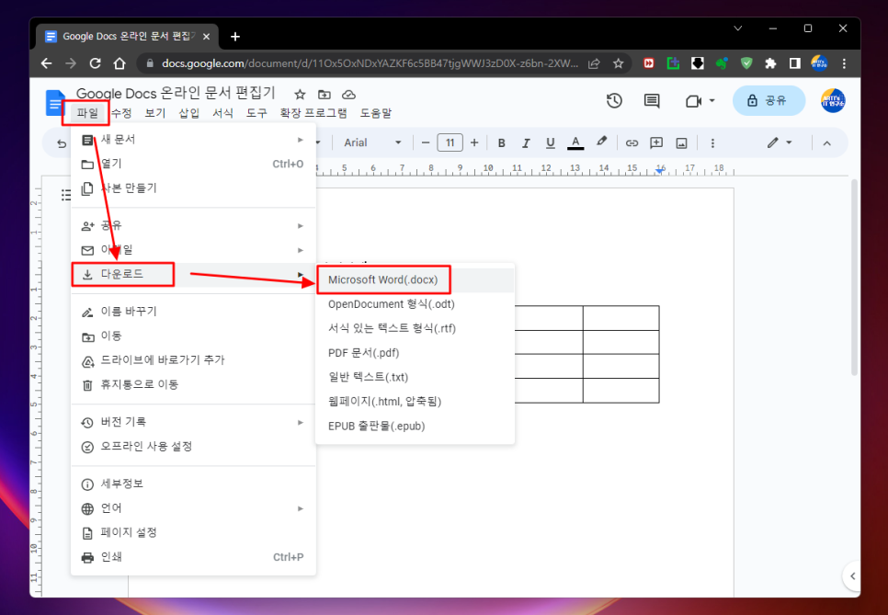
Task: Download as 일반 텍스트(.txt)
Action: coord(416,377)
